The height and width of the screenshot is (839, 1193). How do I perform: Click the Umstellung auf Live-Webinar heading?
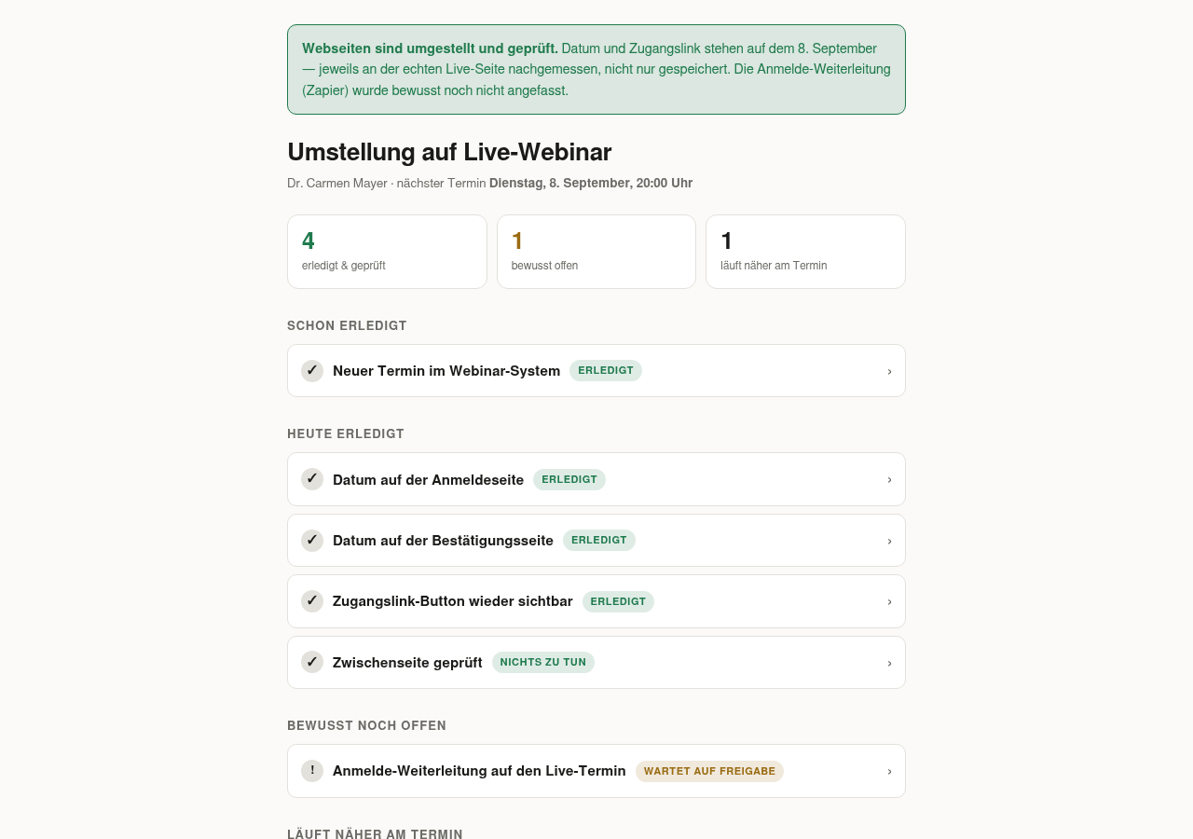pos(449,152)
